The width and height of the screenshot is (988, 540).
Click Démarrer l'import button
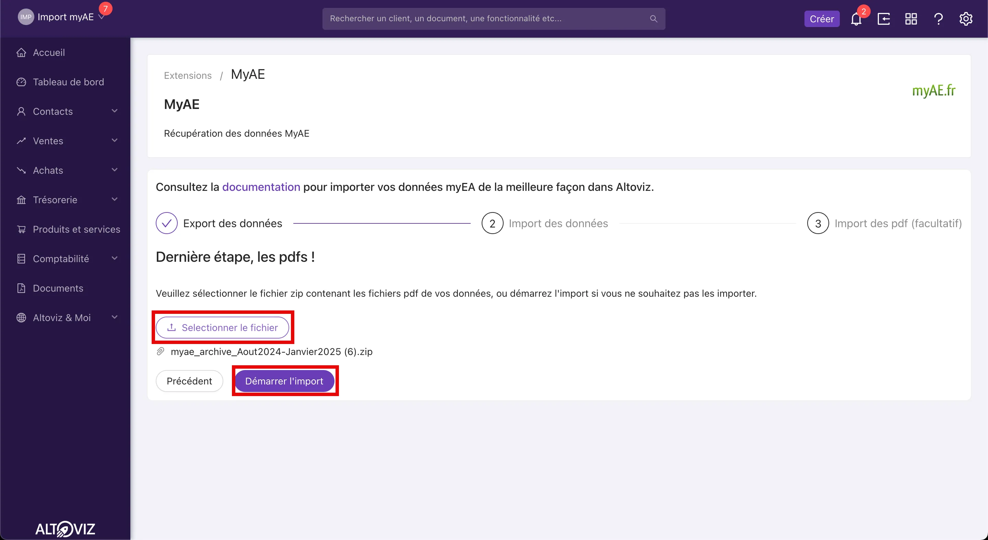tap(284, 381)
